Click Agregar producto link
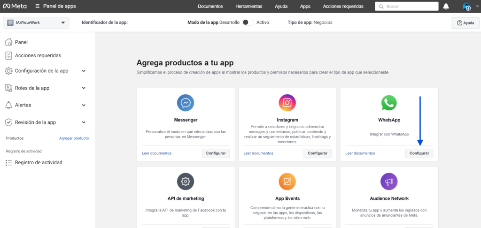This screenshot has width=481, height=228. point(74,138)
